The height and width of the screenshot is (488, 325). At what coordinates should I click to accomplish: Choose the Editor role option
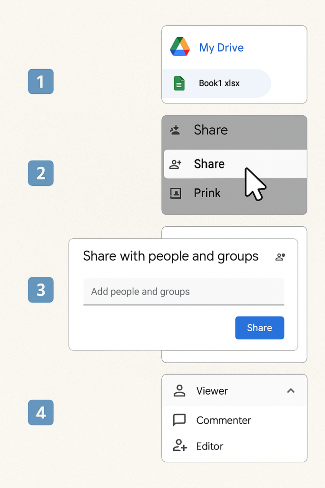tap(210, 446)
